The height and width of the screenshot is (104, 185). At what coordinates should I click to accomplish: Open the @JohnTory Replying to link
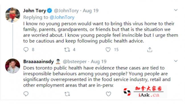(62, 17)
